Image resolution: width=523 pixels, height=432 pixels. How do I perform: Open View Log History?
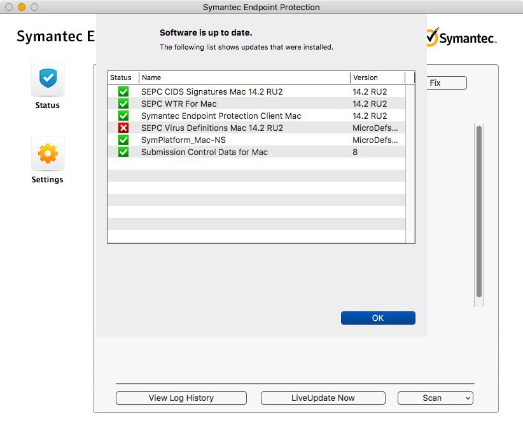pos(181,398)
